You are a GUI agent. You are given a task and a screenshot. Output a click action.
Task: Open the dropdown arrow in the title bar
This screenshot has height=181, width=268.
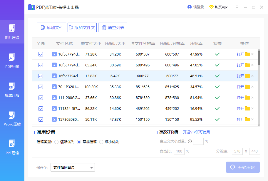237,7
